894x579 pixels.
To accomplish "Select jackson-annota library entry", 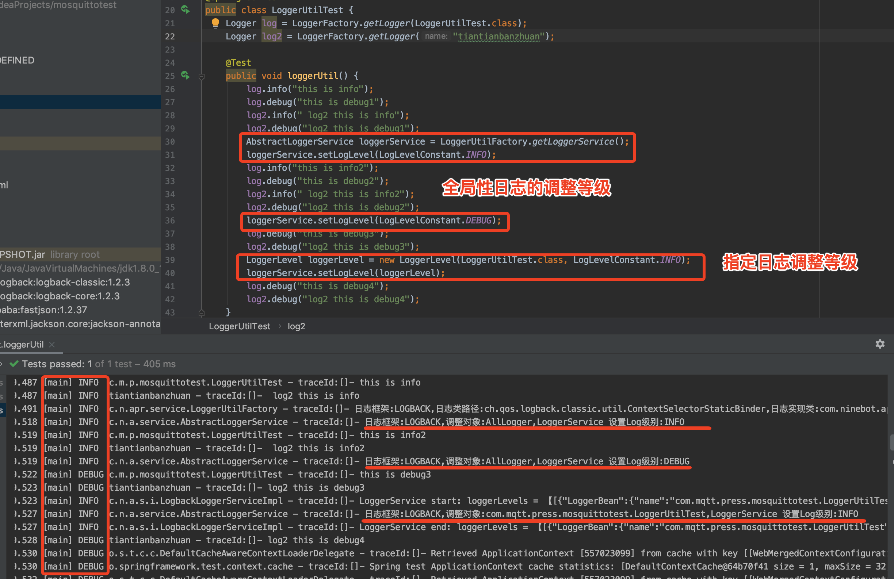I will [80, 324].
